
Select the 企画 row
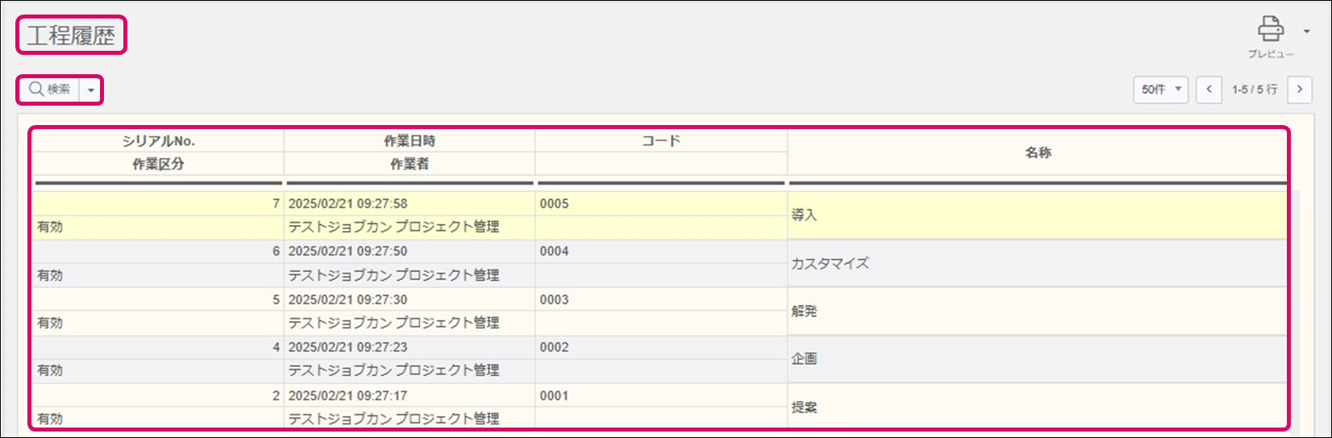coord(804,359)
